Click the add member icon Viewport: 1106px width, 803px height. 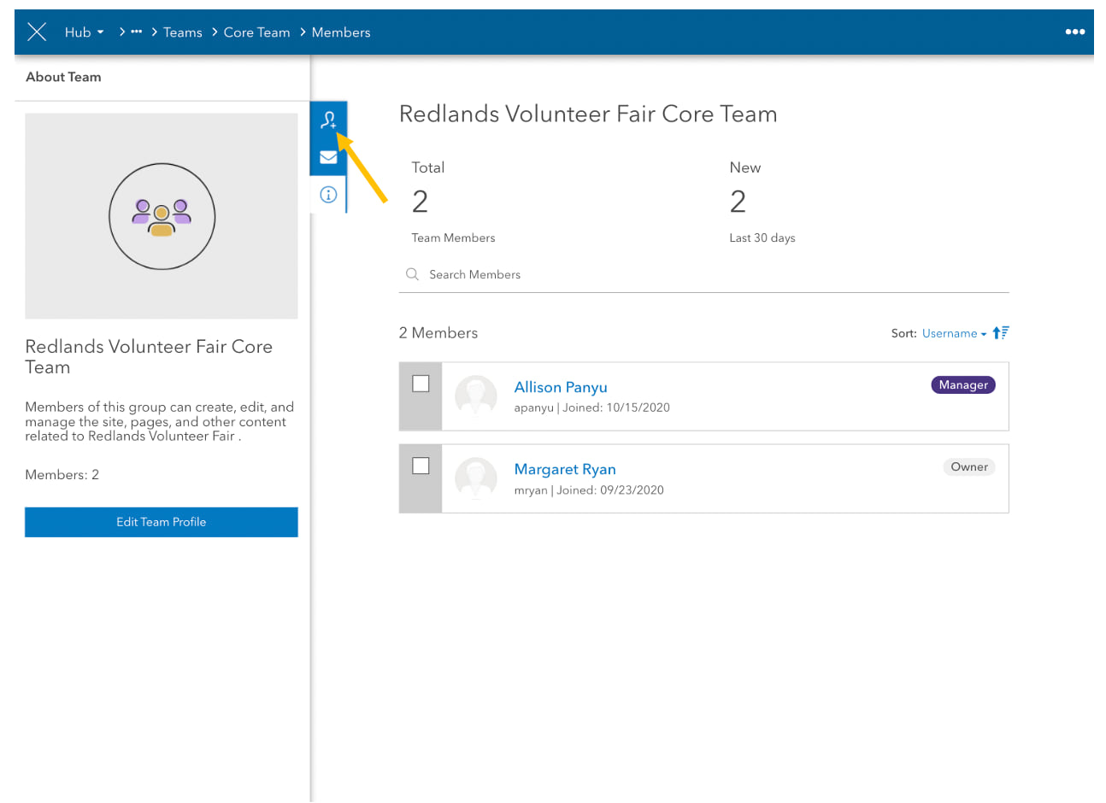click(x=328, y=120)
